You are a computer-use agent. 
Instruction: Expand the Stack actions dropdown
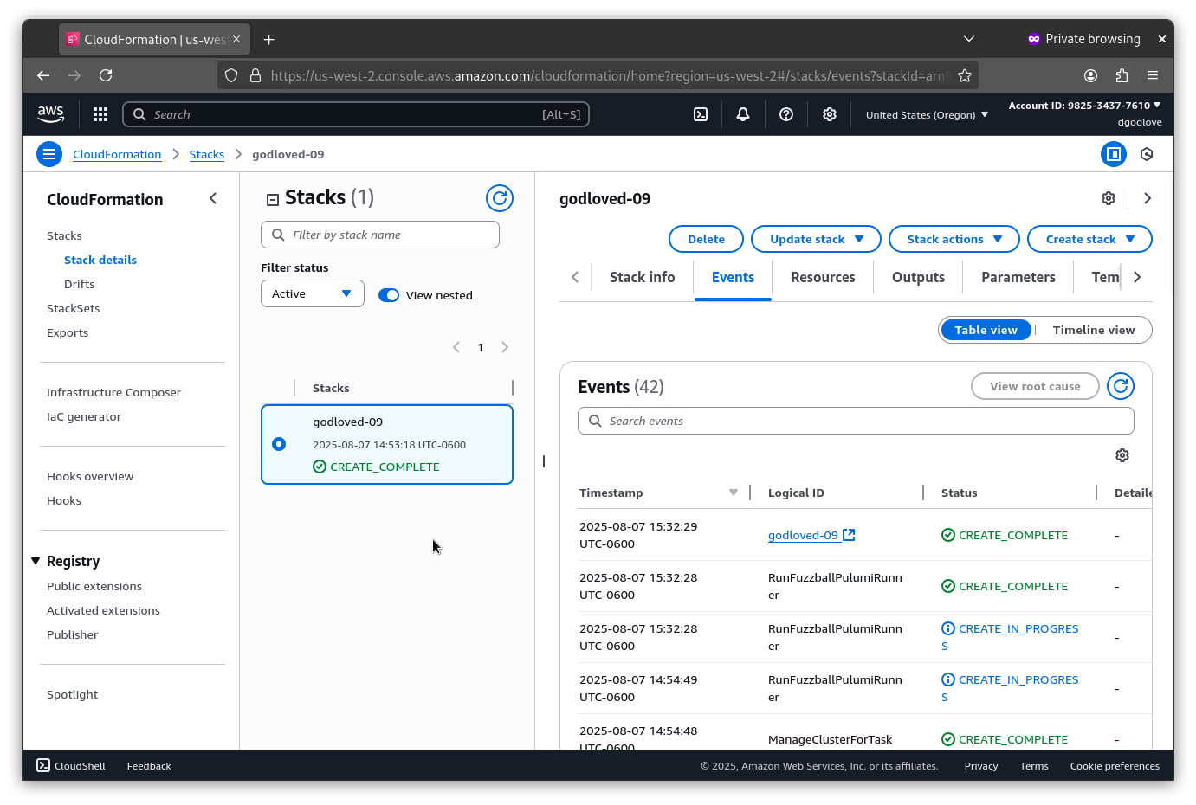[954, 239]
